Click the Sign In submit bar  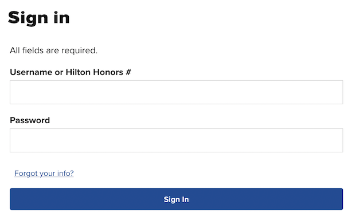point(176,199)
